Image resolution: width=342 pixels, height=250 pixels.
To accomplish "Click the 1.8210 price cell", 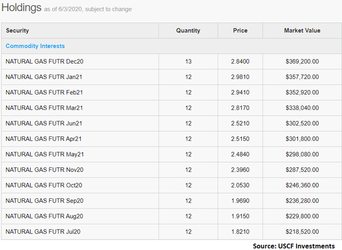I will (x=240, y=232).
